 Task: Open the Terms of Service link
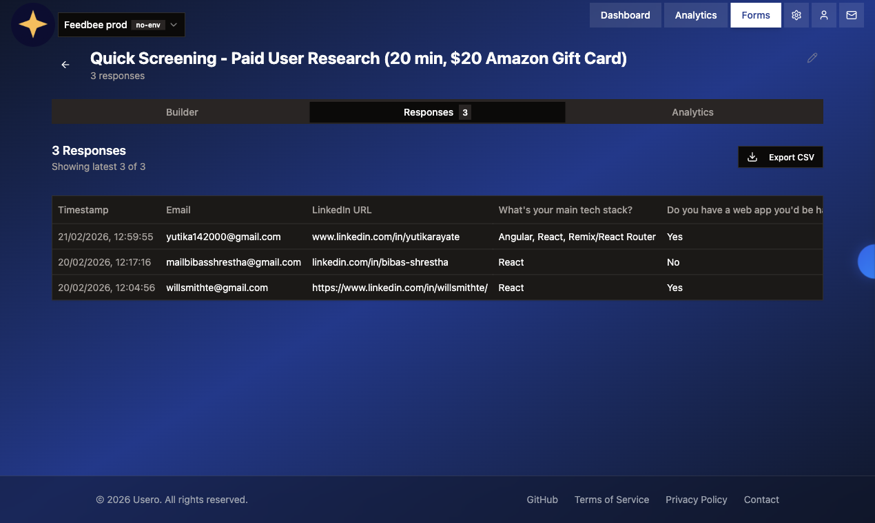[x=612, y=500]
